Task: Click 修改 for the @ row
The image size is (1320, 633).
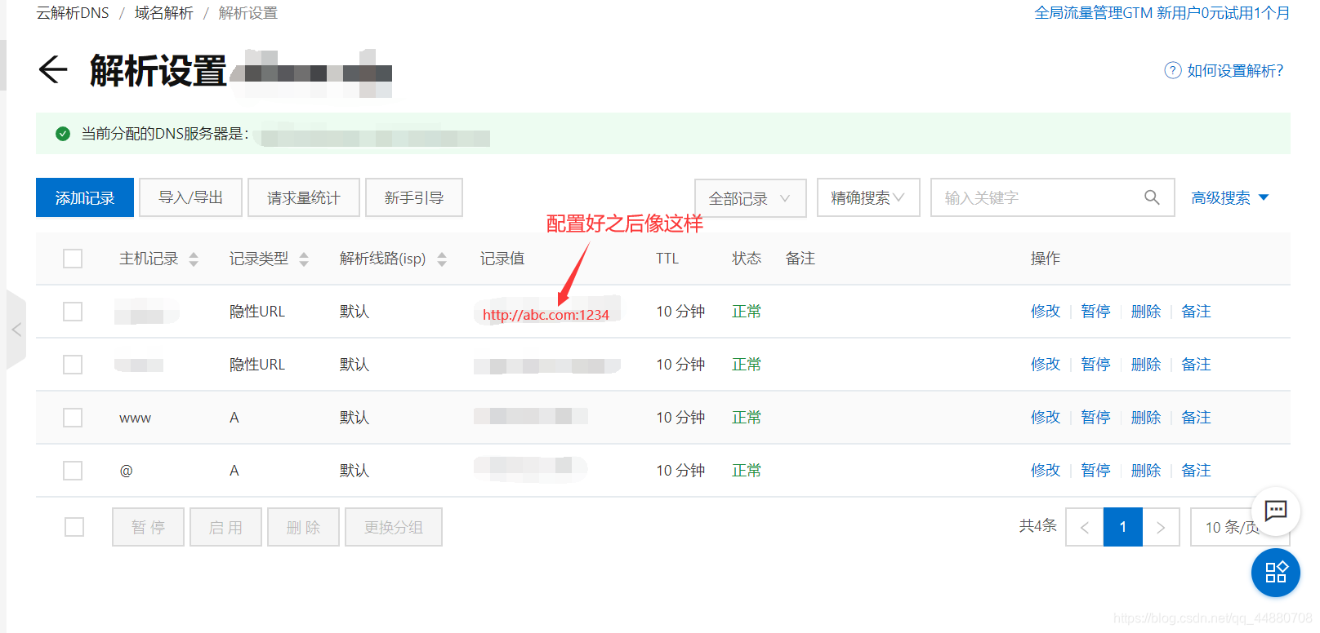Action: 1046,471
